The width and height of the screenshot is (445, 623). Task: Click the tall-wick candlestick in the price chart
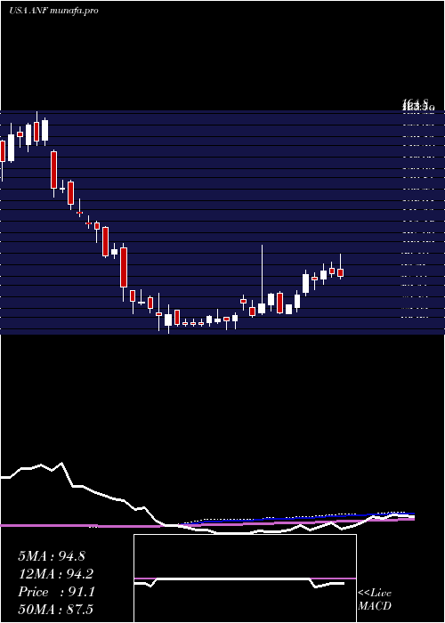click(262, 280)
